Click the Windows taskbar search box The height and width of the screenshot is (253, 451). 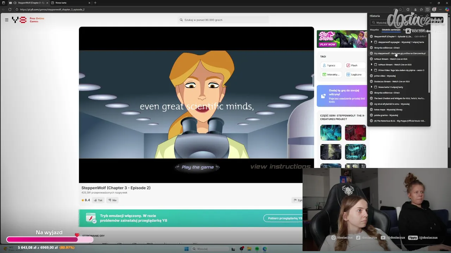[209, 249]
